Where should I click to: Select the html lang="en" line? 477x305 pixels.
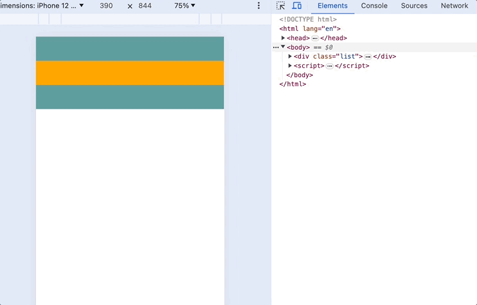pyautogui.click(x=310, y=28)
